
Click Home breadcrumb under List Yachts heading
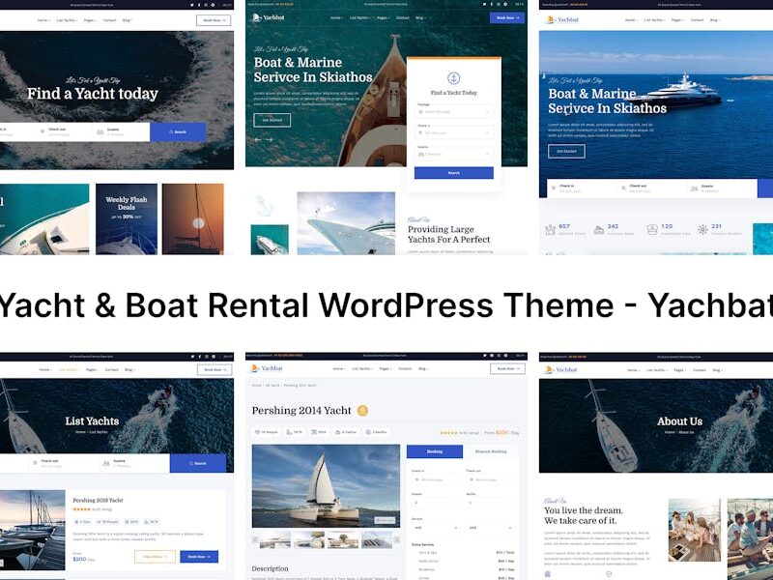(x=80, y=432)
